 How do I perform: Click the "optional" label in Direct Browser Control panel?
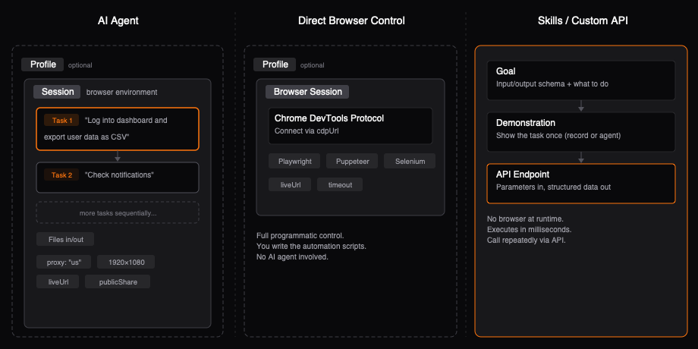(312, 65)
